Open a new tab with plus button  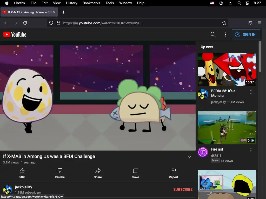[63, 12]
